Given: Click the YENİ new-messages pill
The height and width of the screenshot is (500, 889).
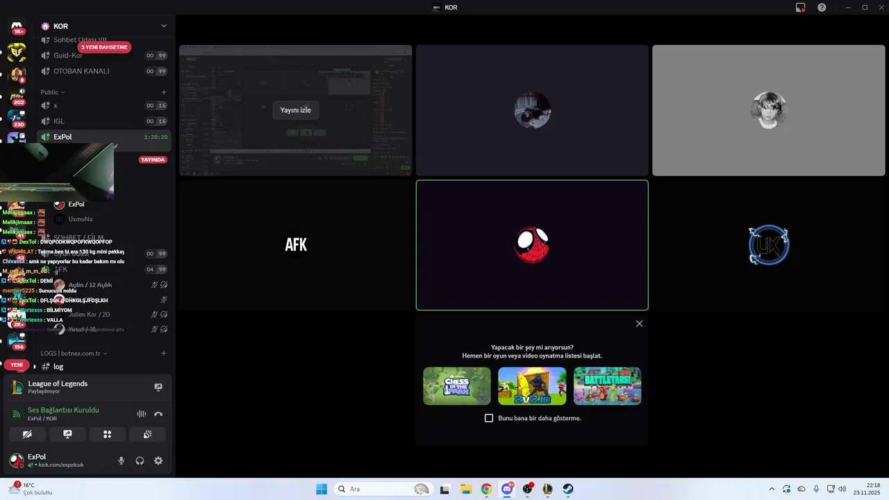Looking at the screenshot, I should (17, 365).
